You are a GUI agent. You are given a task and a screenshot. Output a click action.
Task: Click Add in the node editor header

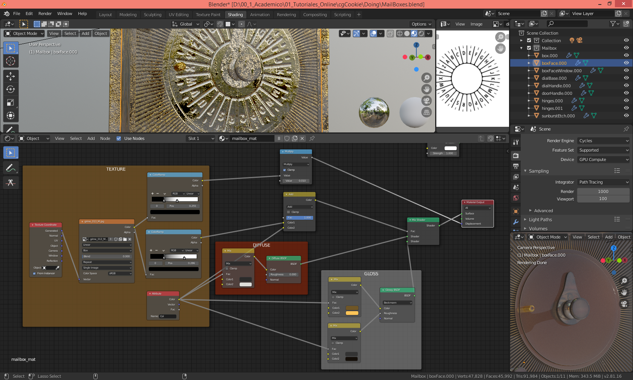point(91,138)
